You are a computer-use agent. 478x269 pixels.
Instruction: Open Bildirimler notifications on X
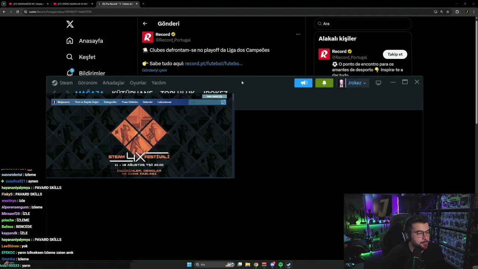(x=86, y=73)
